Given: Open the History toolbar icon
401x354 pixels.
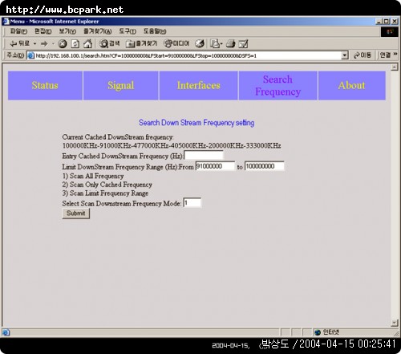Looking at the screenshot, I should [x=200, y=43].
